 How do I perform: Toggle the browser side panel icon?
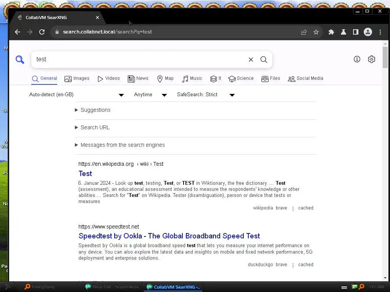(356, 32)
